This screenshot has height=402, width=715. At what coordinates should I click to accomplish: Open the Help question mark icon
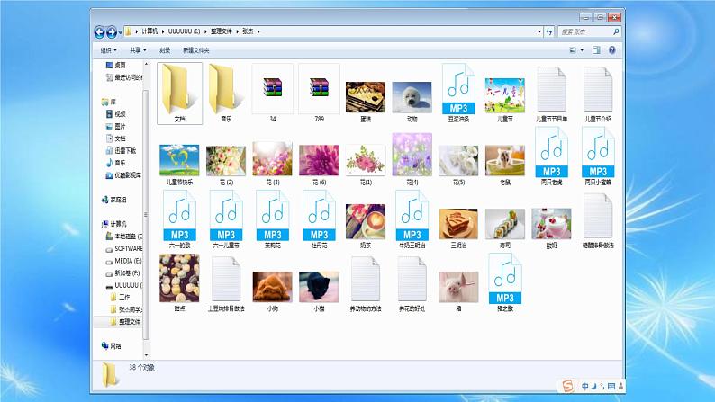(x=612, y=50)
